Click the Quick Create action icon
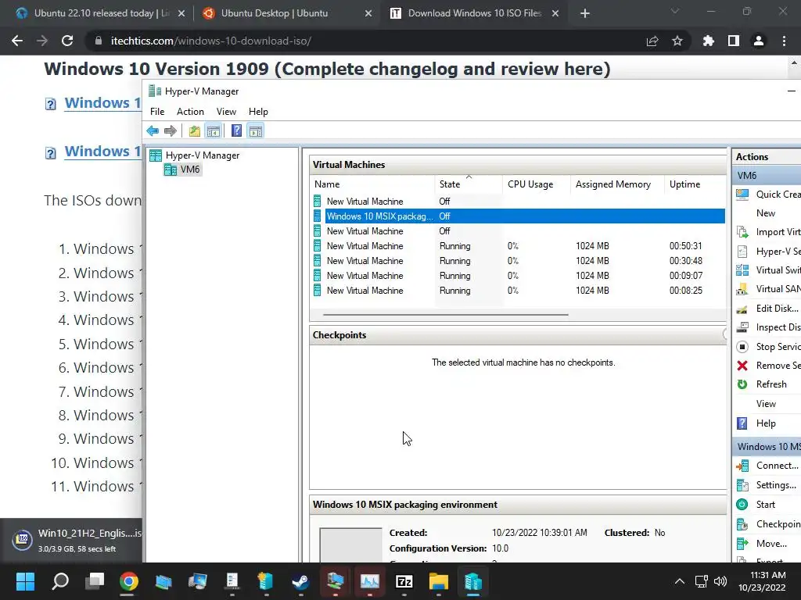The height and width of the screenshot is (600, 801). [742, 195]
